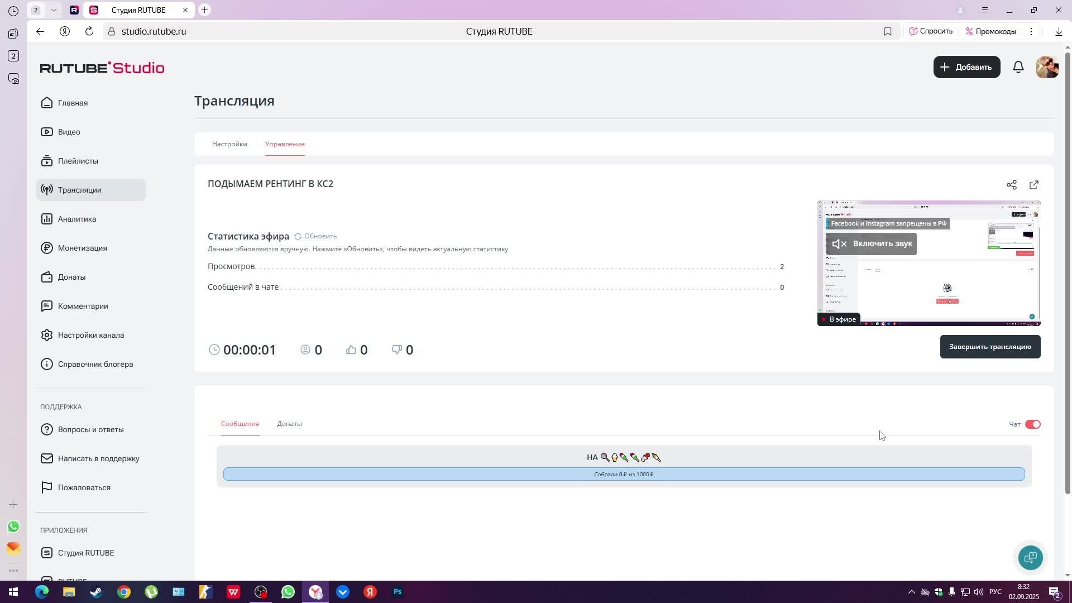Open the browser three-dot menu
Screen dimensions: 1072x603
(x=1031, y=31)
